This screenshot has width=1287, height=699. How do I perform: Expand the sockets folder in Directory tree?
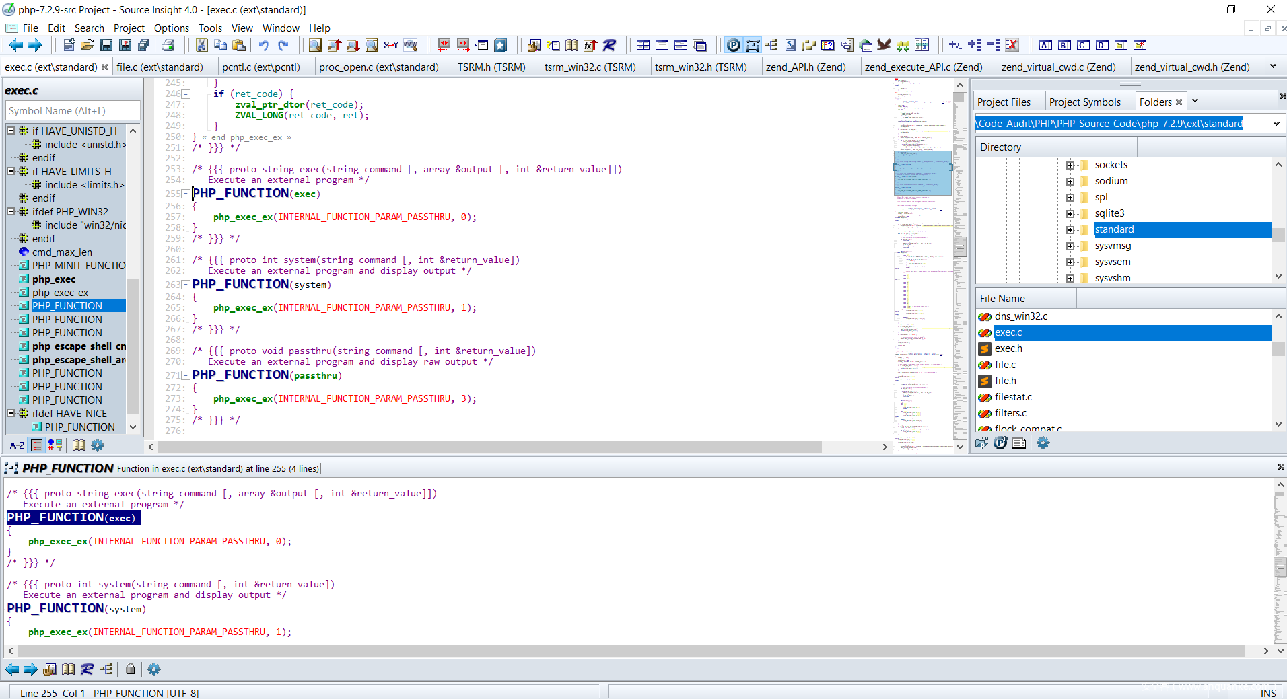pyautogui.click(x=1070, y=165)
